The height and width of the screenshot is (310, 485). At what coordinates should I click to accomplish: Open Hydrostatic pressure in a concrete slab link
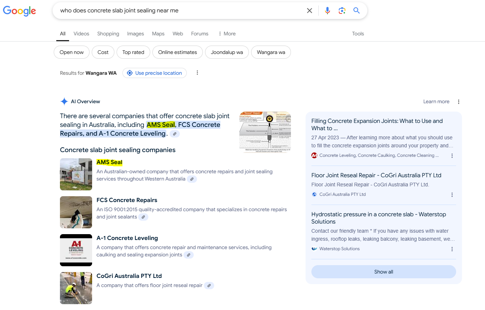[379, 218]
